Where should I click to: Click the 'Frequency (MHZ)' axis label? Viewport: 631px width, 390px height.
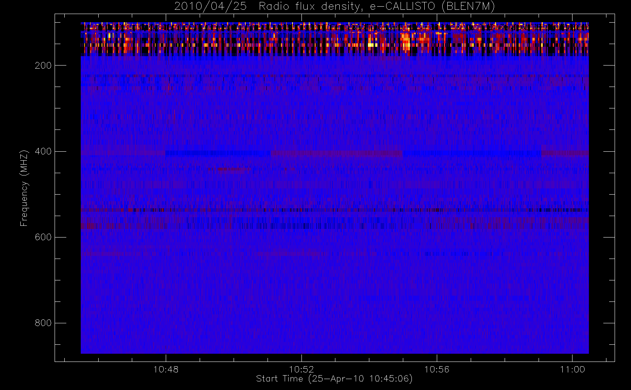point(24,188)
